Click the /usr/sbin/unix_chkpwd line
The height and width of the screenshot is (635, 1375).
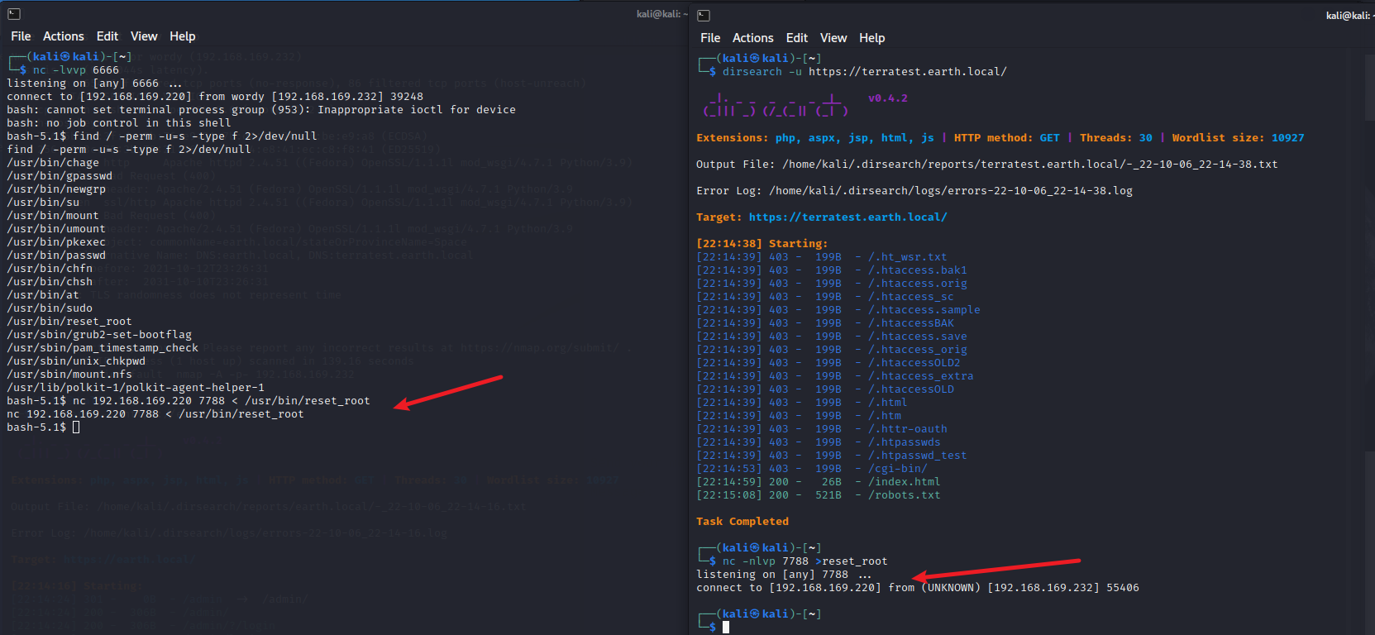[x=76, y=361]
